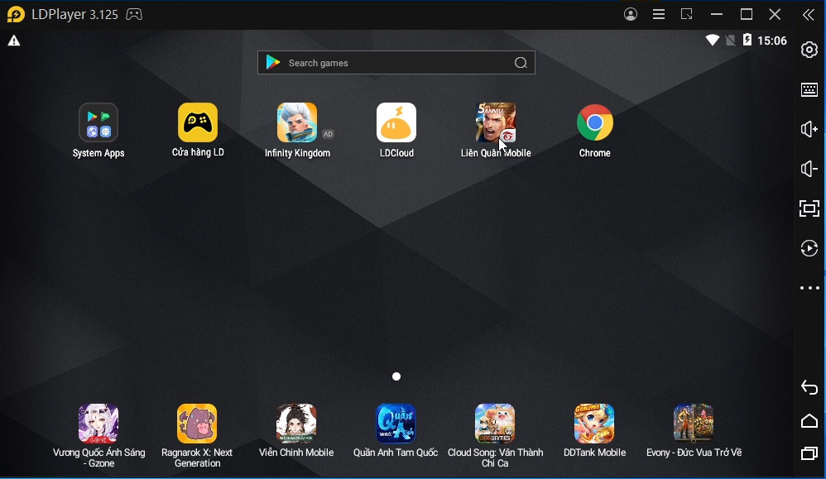The height and width of the screenshot is (479, 826).
Task: Expand more tools (three dots)
Action: 809,289
